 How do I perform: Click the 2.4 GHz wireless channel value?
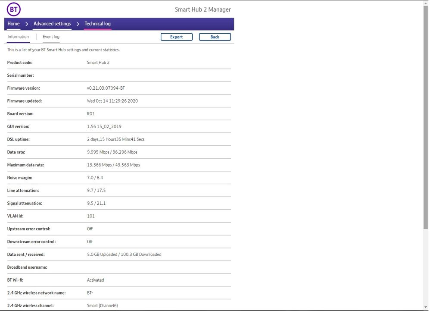click(102, 306)
